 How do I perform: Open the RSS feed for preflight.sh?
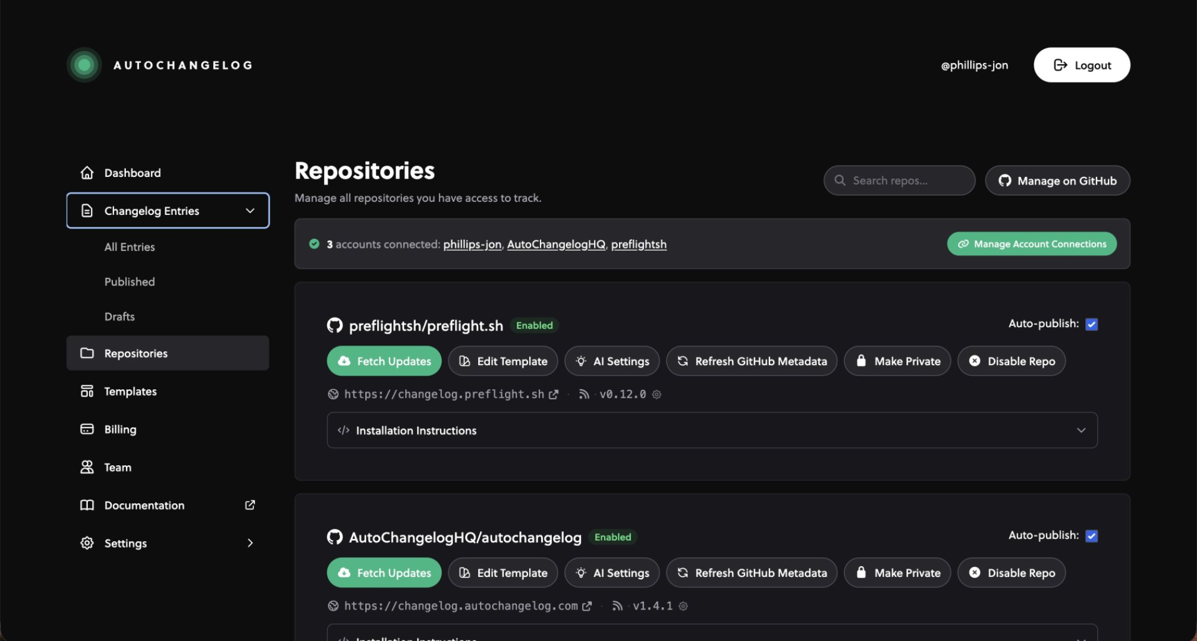(585, 394)
